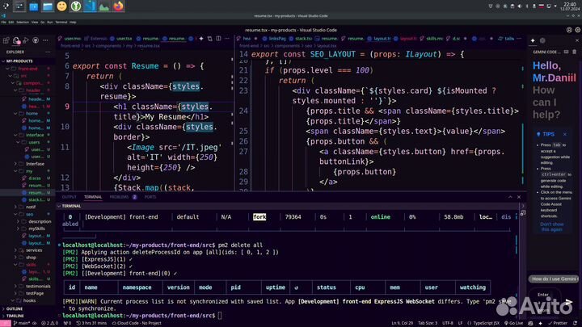This screenshot has width=582, height=327.
Task: Show additional views via activity bar ellipsis
Action: click(45, 40)
